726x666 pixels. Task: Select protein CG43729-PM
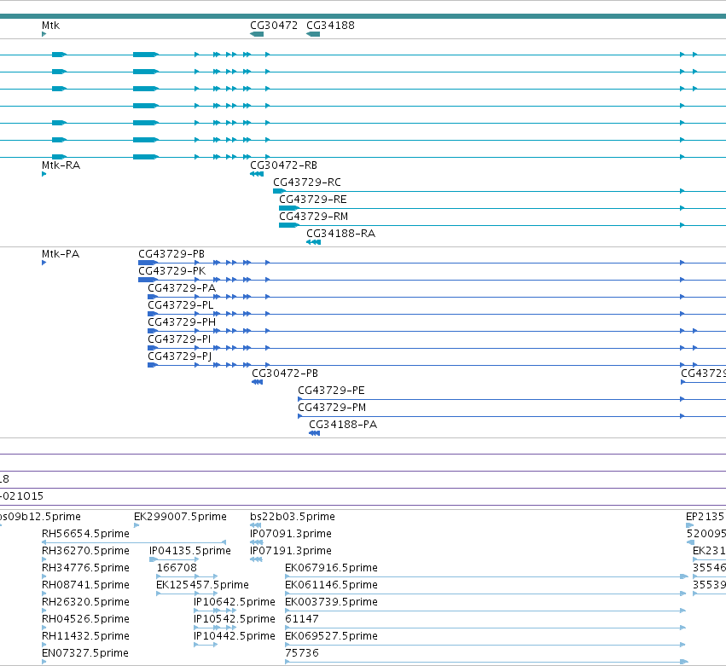coord(332,408)
